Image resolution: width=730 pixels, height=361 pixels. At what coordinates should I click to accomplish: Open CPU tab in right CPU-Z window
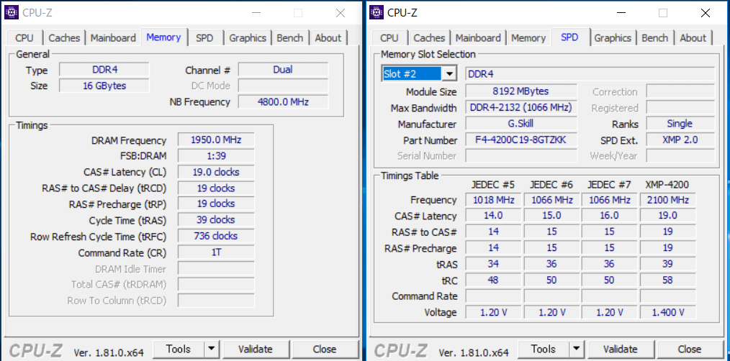click(x=389, y=38)
